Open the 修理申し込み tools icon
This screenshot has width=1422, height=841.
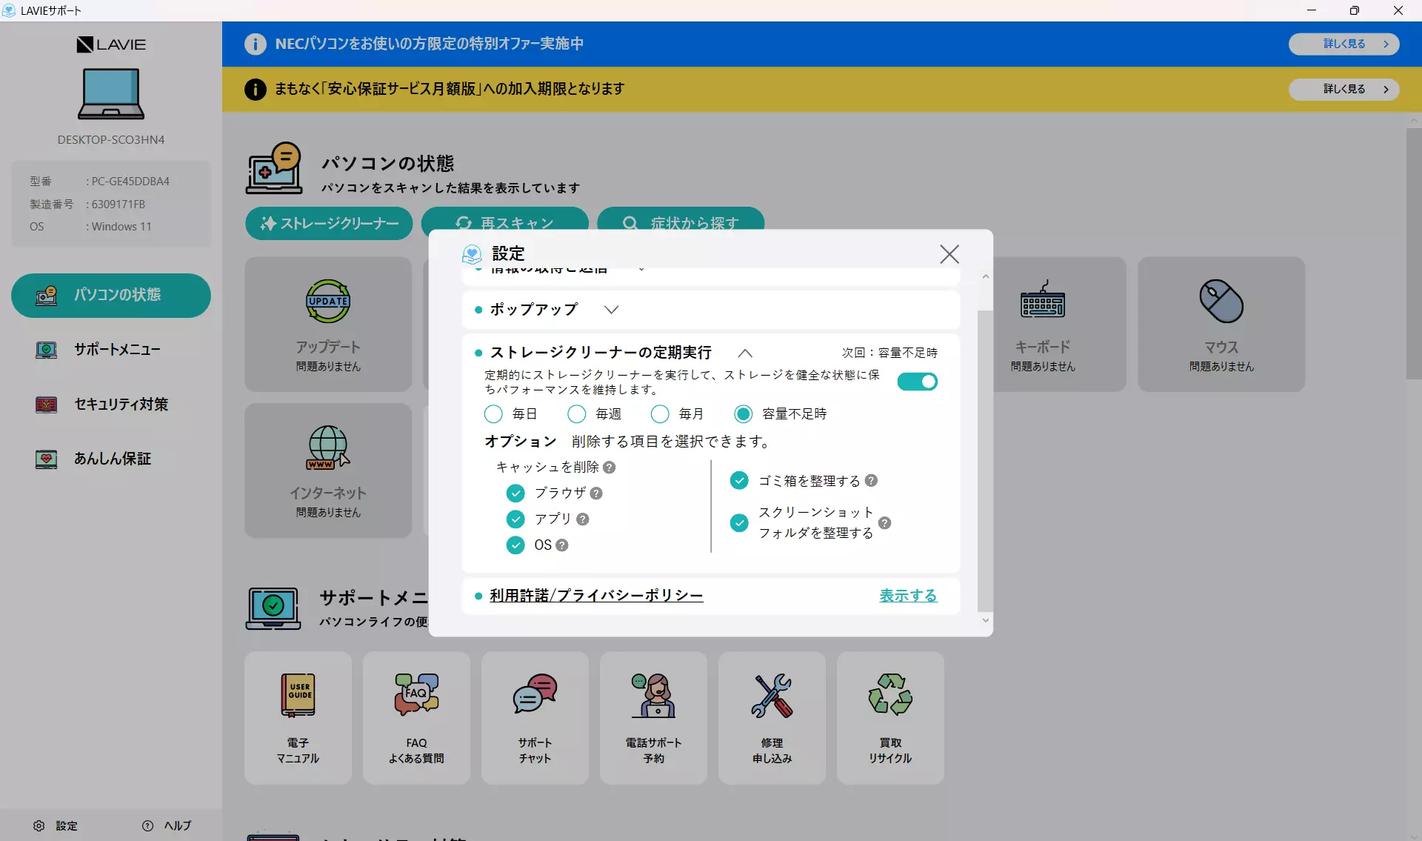[772, 695]
